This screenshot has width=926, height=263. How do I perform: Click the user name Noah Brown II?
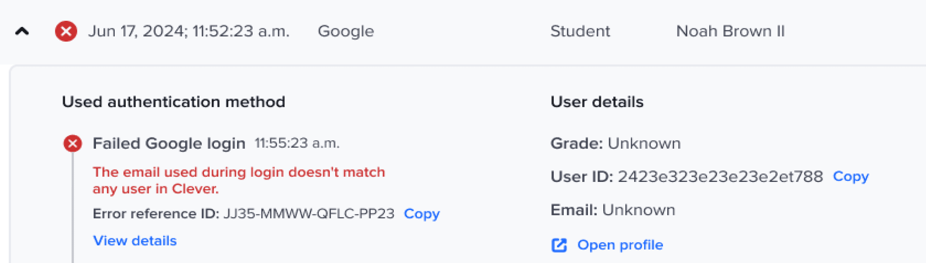(x=730, y=31)
